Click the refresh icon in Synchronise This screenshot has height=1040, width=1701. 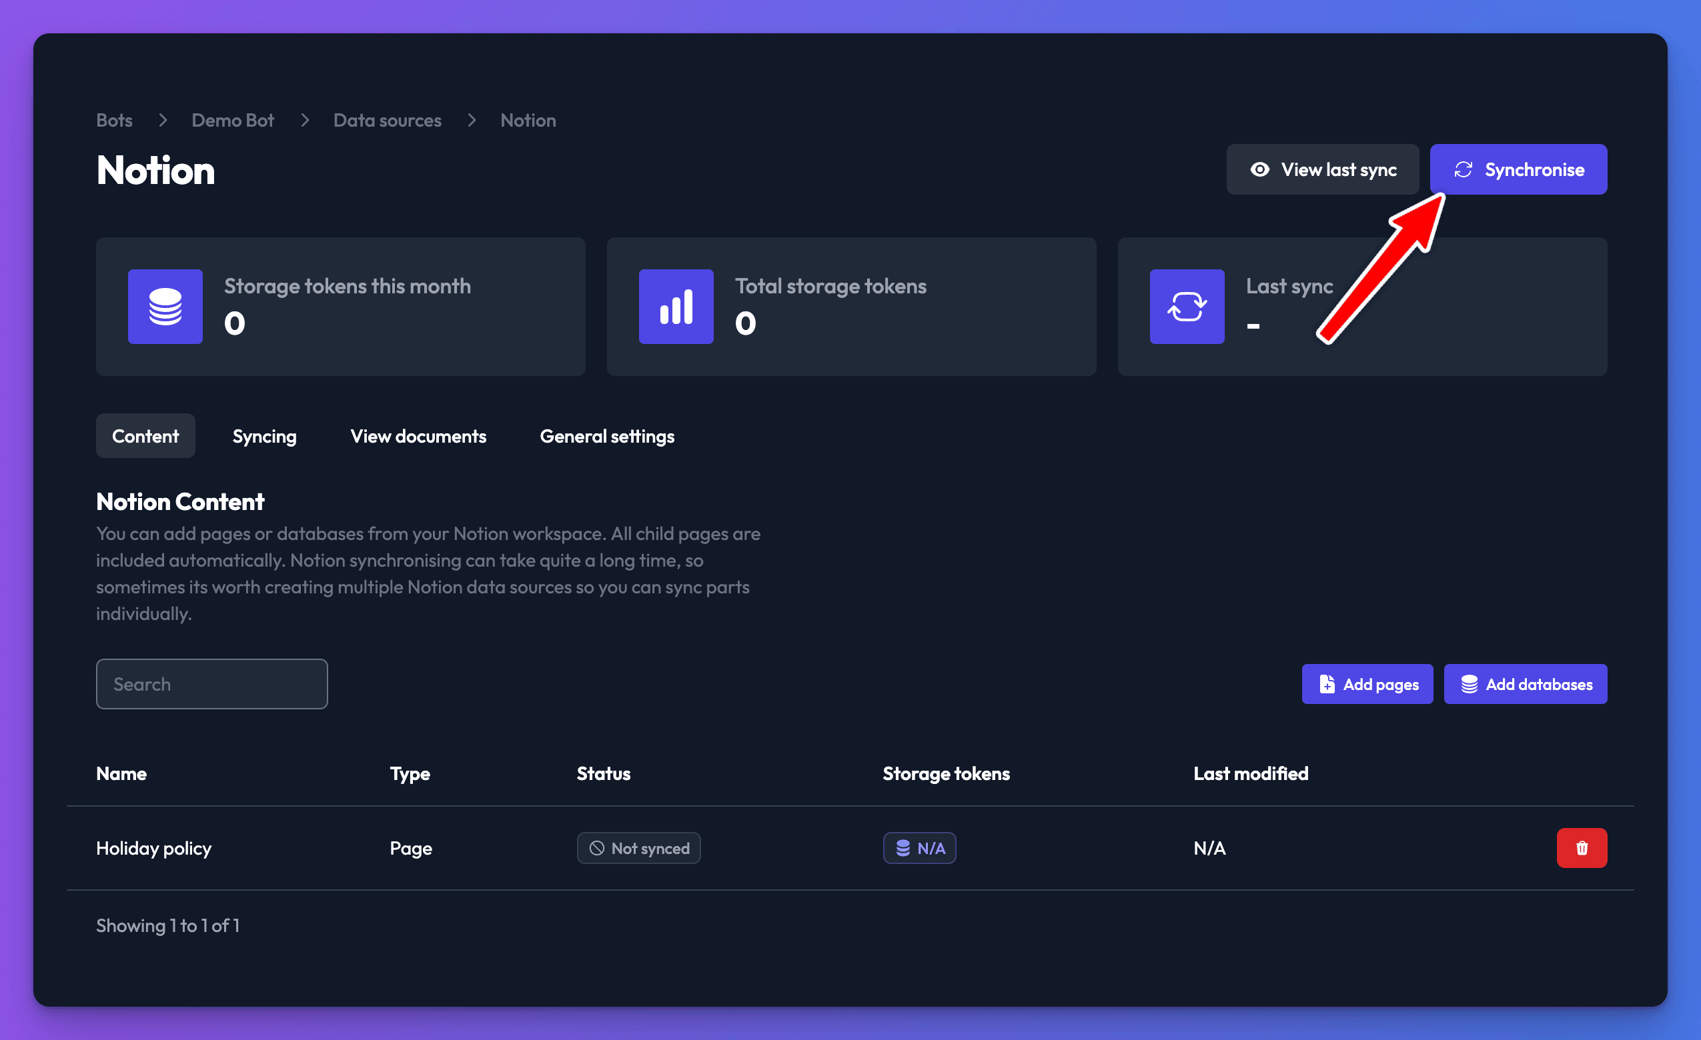[x=1464, y=170]
